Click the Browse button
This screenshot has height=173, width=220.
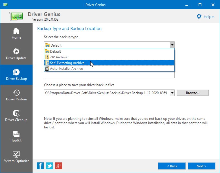(193, 93)
